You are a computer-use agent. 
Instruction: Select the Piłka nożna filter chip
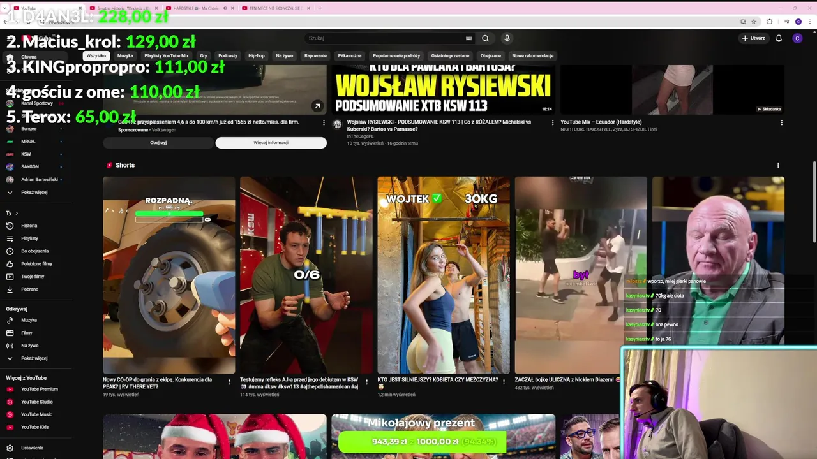(x=350, y=56)
